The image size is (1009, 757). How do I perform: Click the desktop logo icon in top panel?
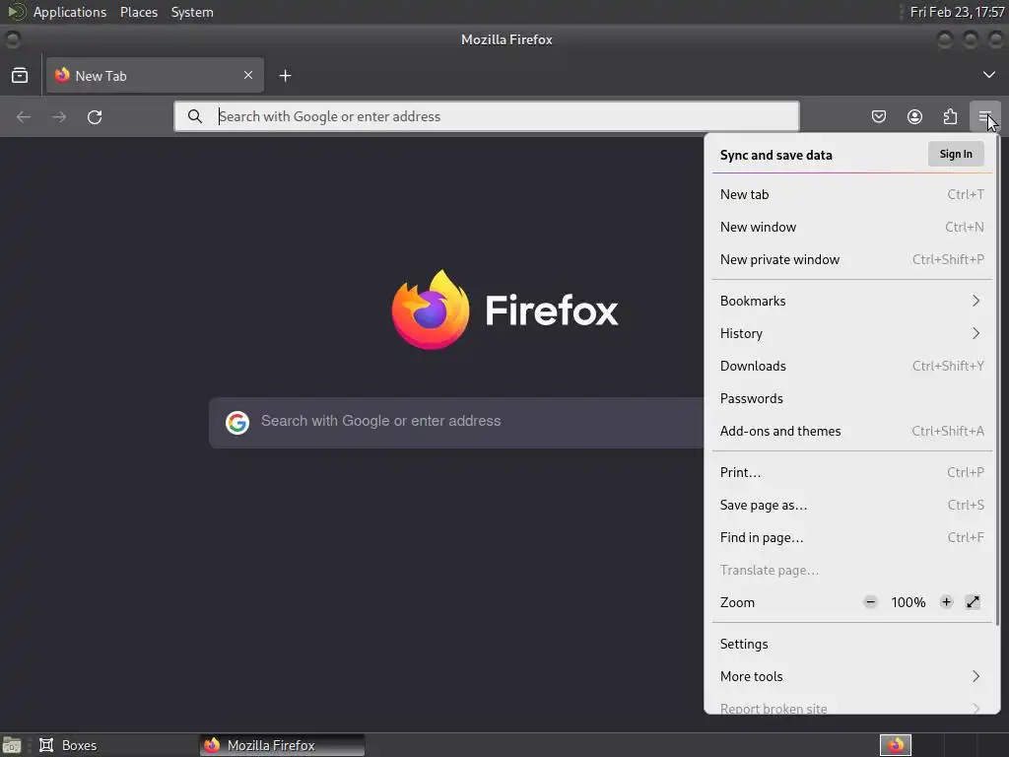point(16,12)
